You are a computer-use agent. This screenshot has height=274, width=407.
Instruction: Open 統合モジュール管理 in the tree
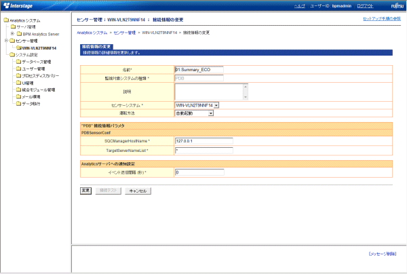pos(39,90)
